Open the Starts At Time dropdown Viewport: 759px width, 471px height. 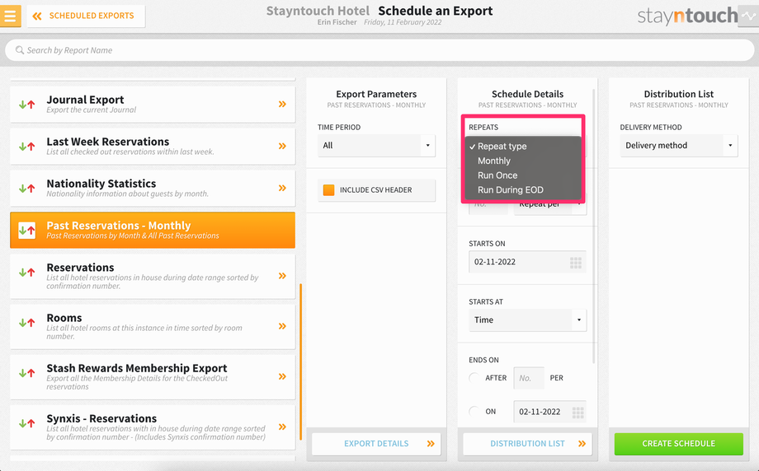click(x=528, y=319)
